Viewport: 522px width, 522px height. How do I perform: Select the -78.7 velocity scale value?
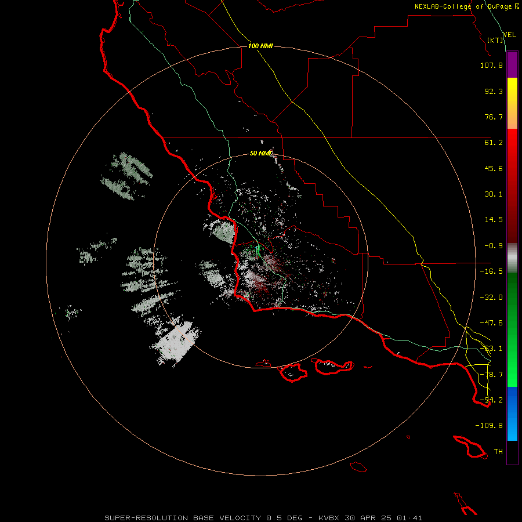click(x=491, y=375)
